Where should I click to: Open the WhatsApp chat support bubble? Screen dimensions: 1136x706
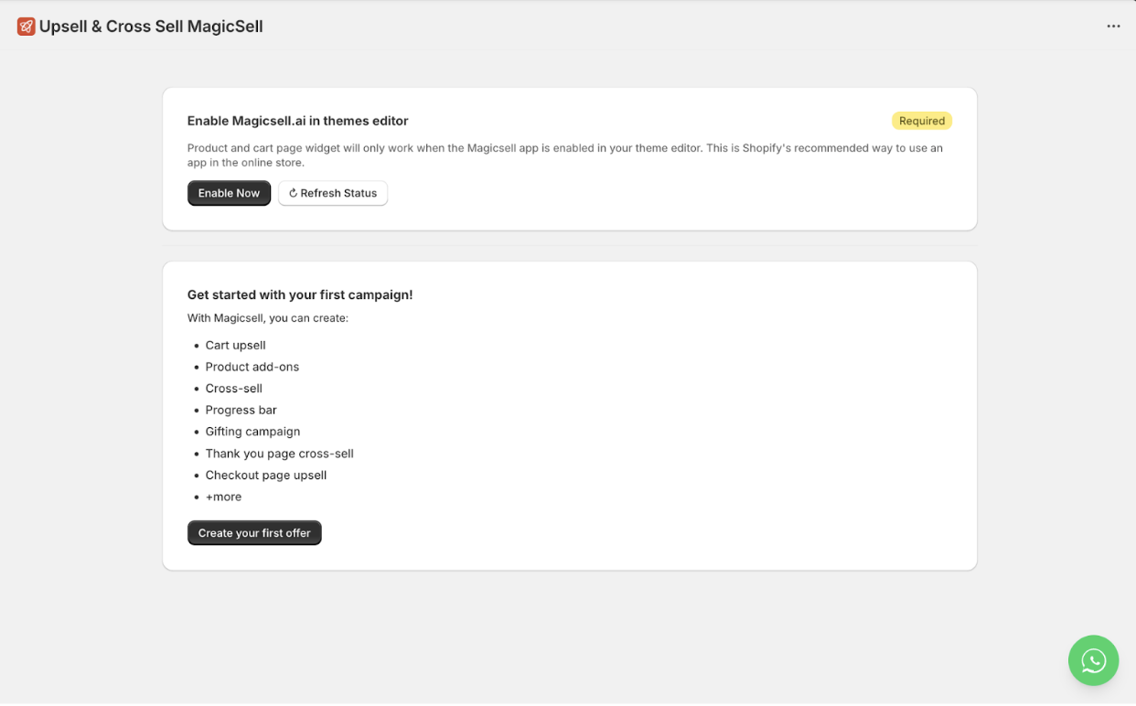point(1093,660)
